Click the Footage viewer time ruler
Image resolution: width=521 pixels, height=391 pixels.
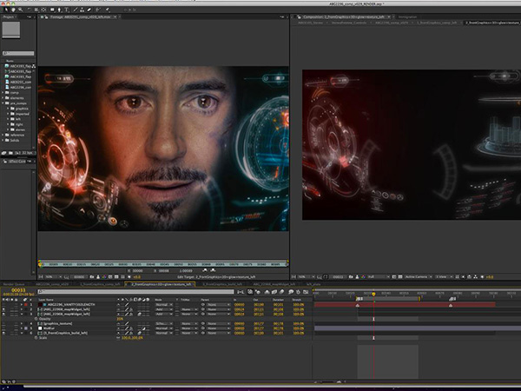click(163, 264)
